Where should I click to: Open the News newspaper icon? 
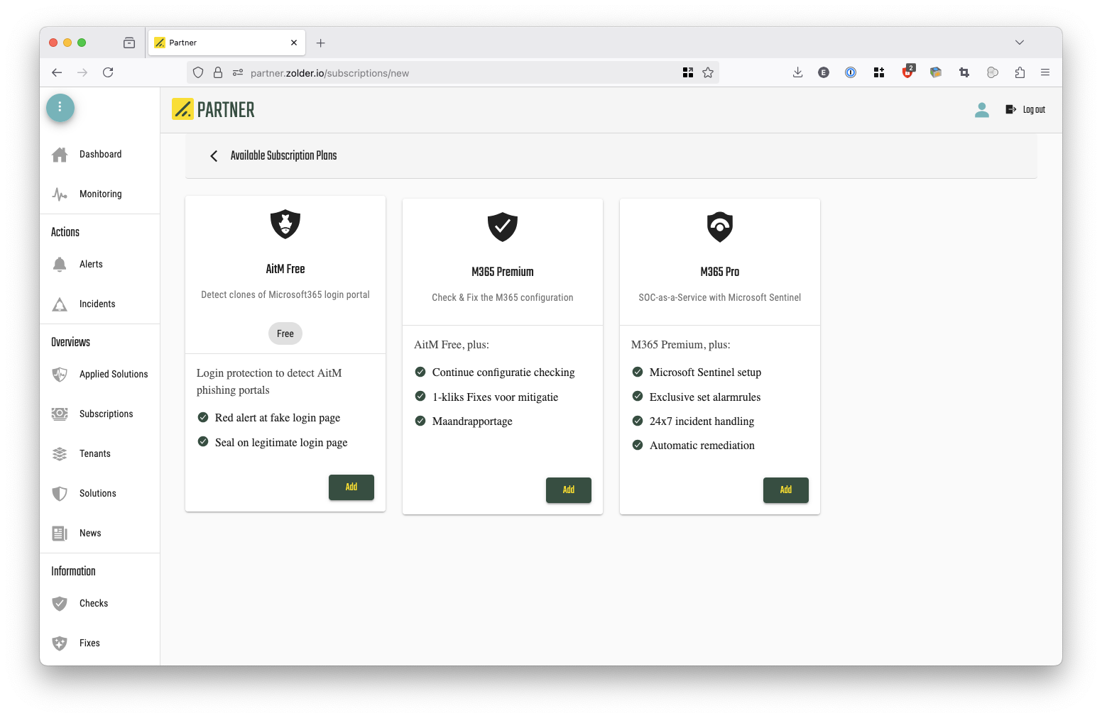(60, 534)
